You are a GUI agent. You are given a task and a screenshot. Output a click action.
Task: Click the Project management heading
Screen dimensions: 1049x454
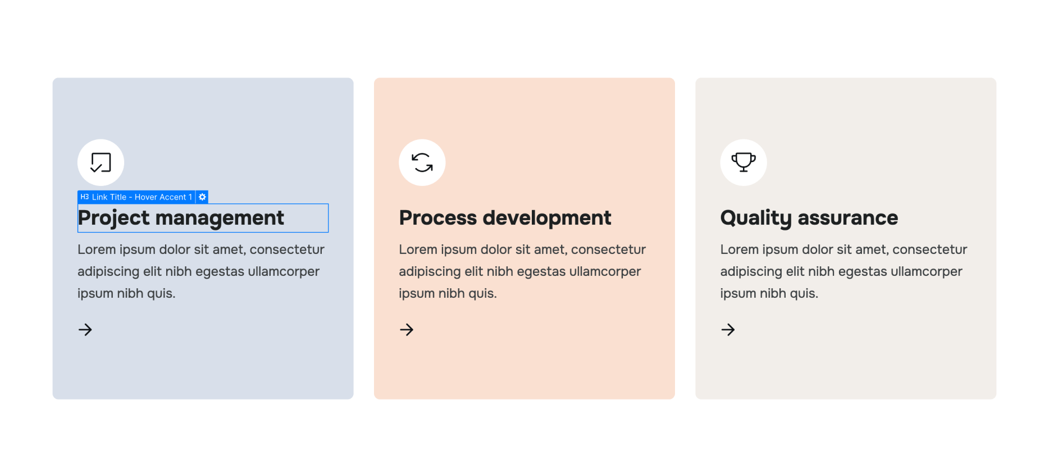pos(181,218)
